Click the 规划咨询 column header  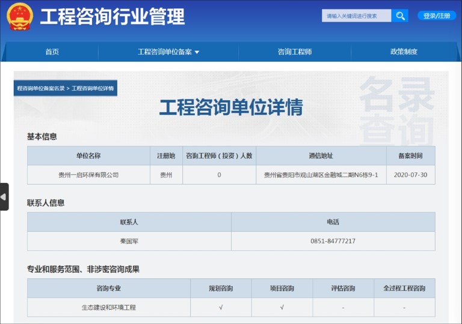point(221,289)
